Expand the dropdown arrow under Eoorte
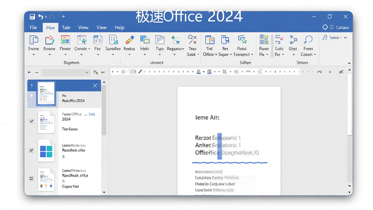373x210 pixels. coord(34,55)
